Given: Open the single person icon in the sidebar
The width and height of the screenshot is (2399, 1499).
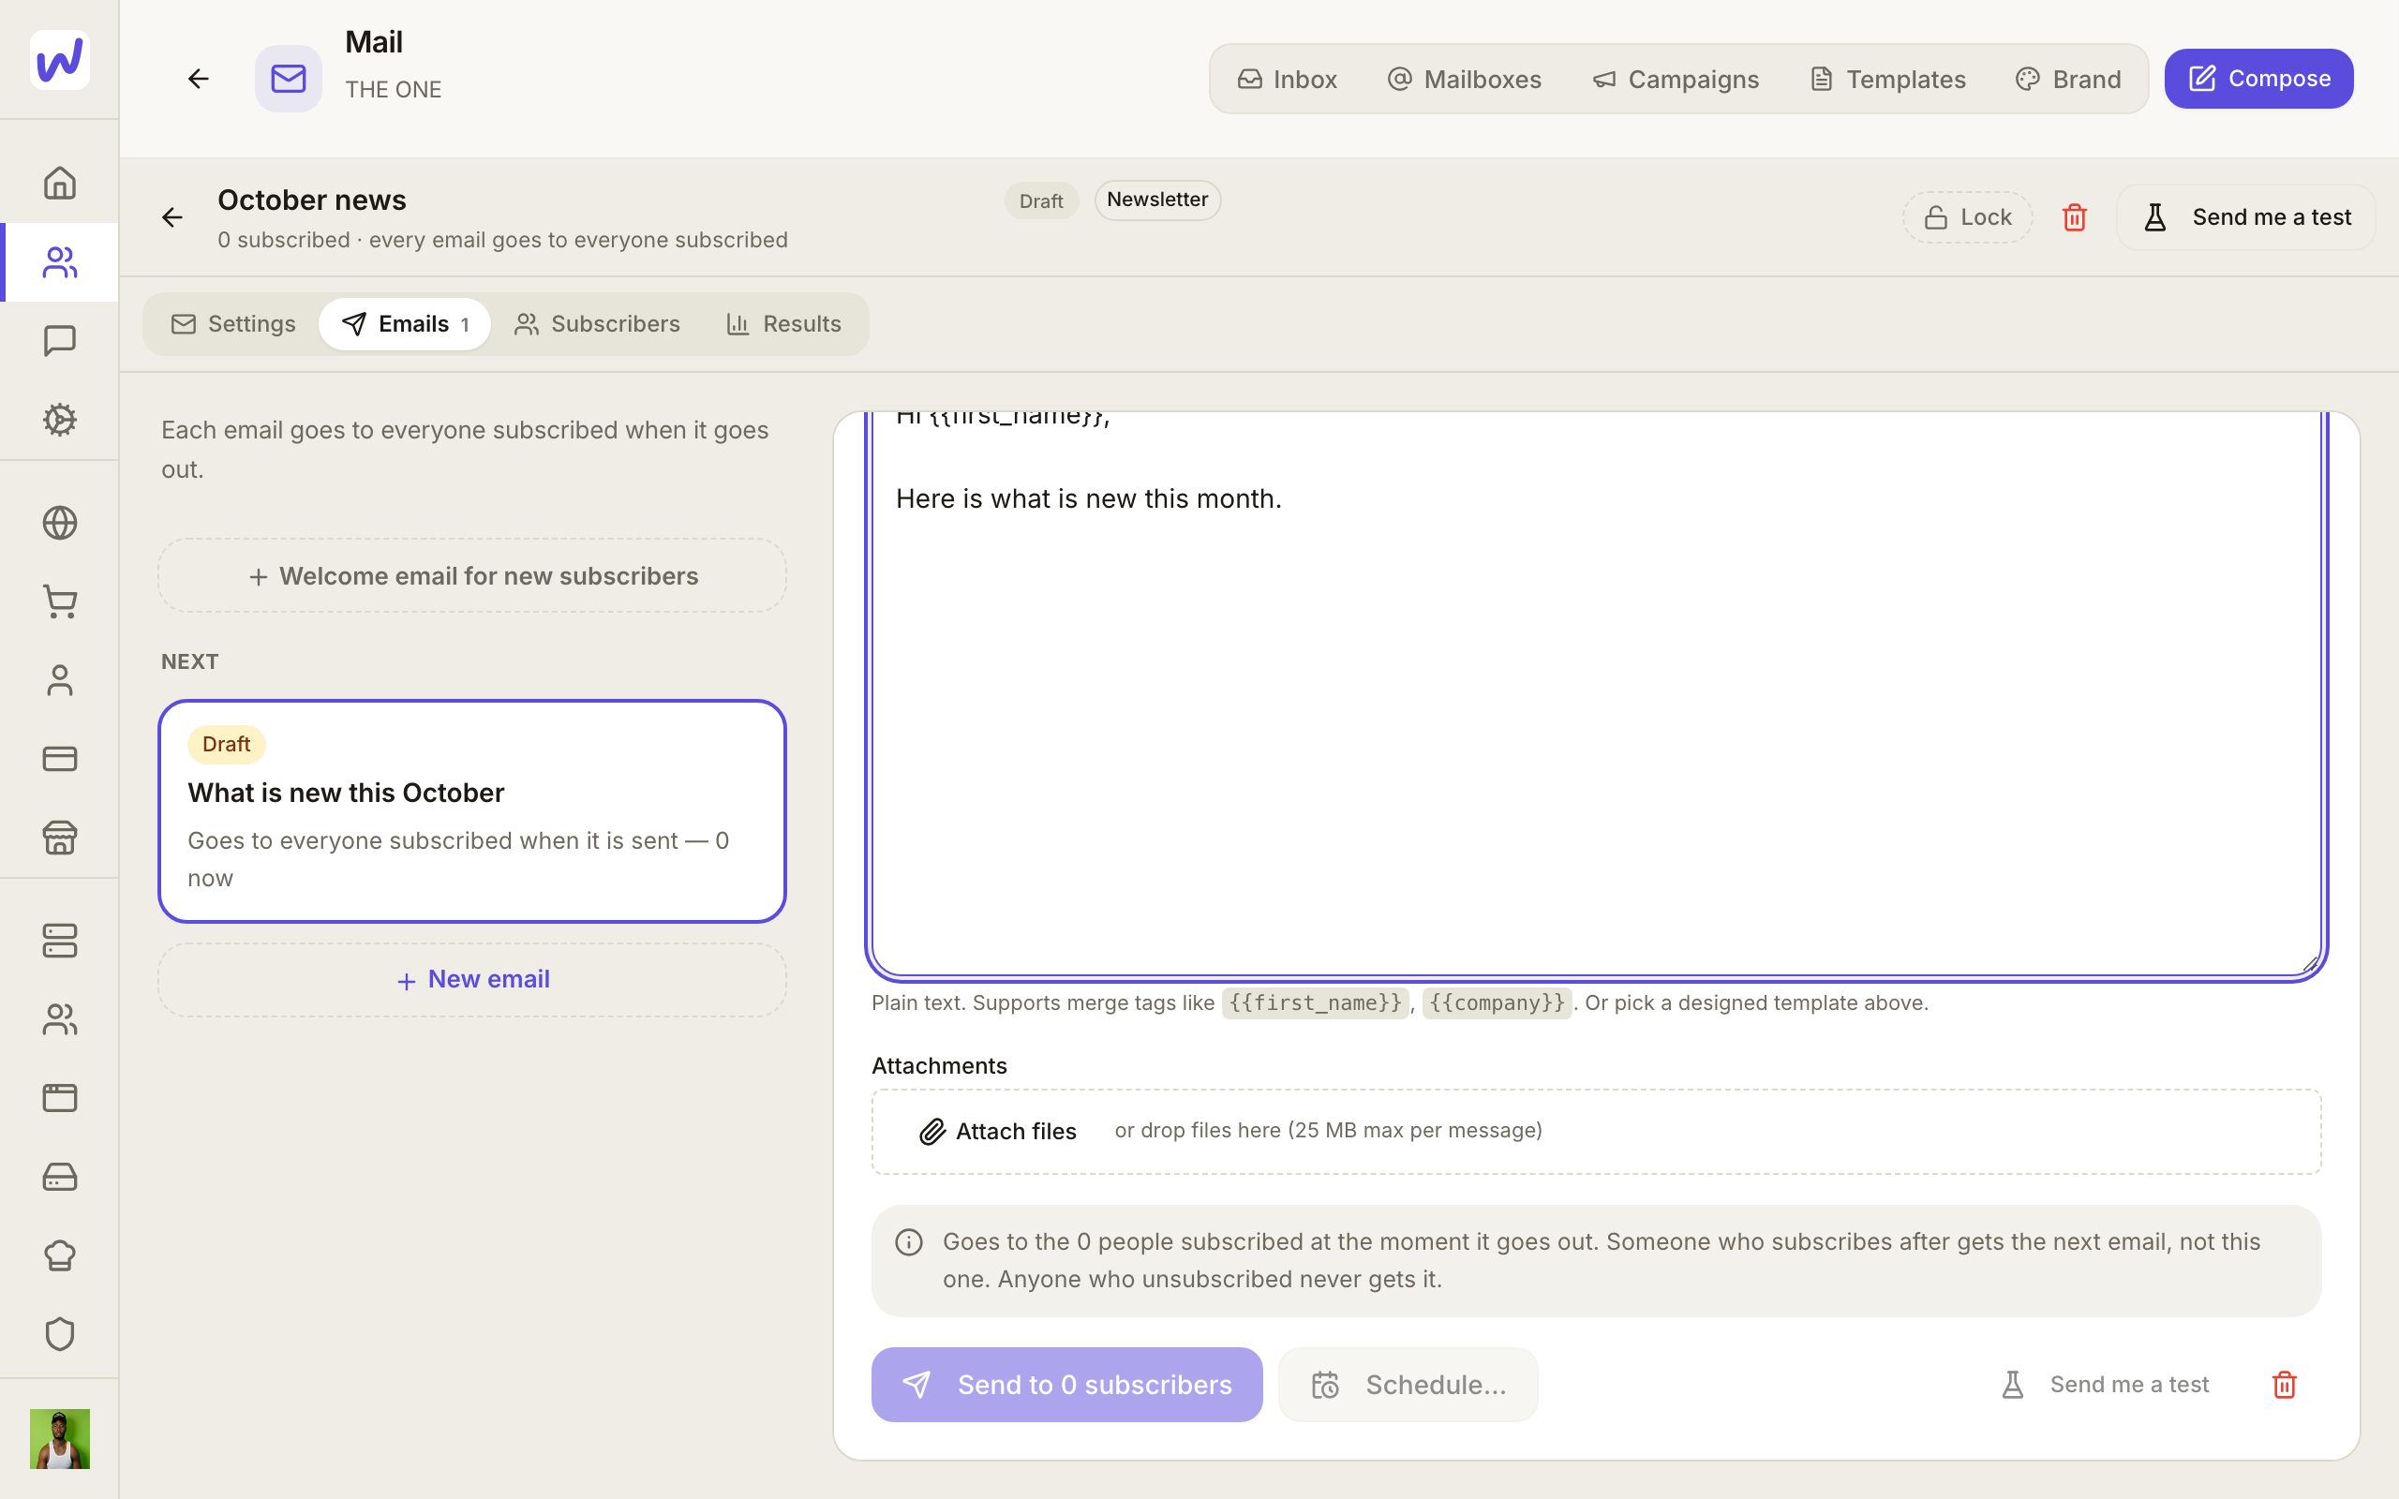Looking at the screenshot, I should (x=59, y=680).
